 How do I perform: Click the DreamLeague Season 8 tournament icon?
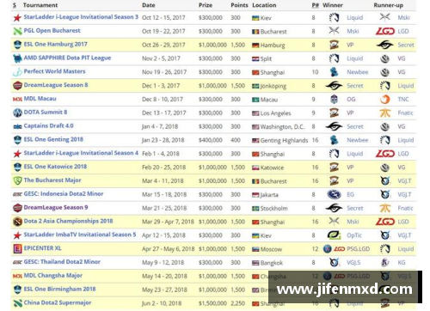click(x=17, y=85)
